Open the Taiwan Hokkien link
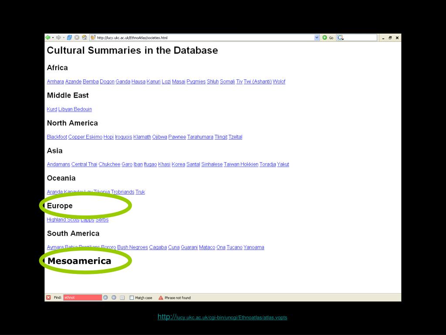Viewport: 446px width, 335px height. pos(241,164)
